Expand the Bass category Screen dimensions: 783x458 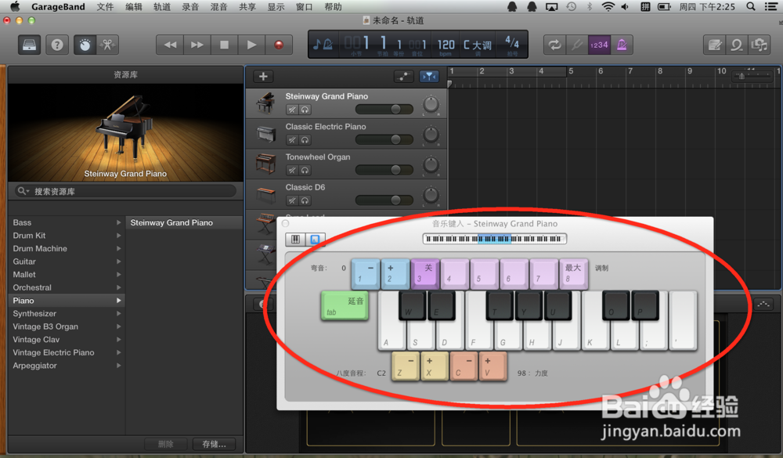point(119,222)
